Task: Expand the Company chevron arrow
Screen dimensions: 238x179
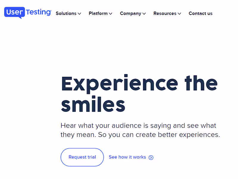Action: 144,13
